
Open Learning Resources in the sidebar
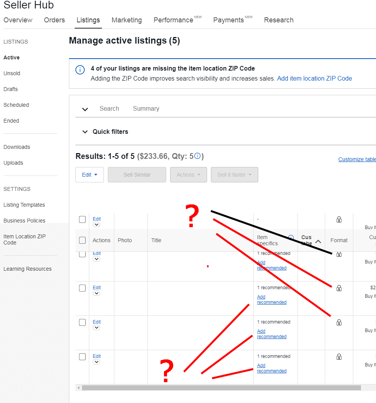point(27,269)
